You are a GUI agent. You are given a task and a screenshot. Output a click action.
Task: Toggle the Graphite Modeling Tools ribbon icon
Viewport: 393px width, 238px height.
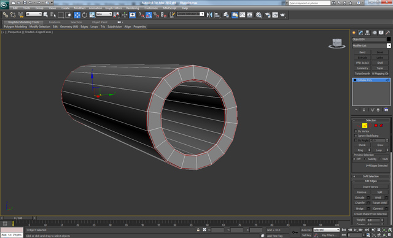click(x=235, y=15)
